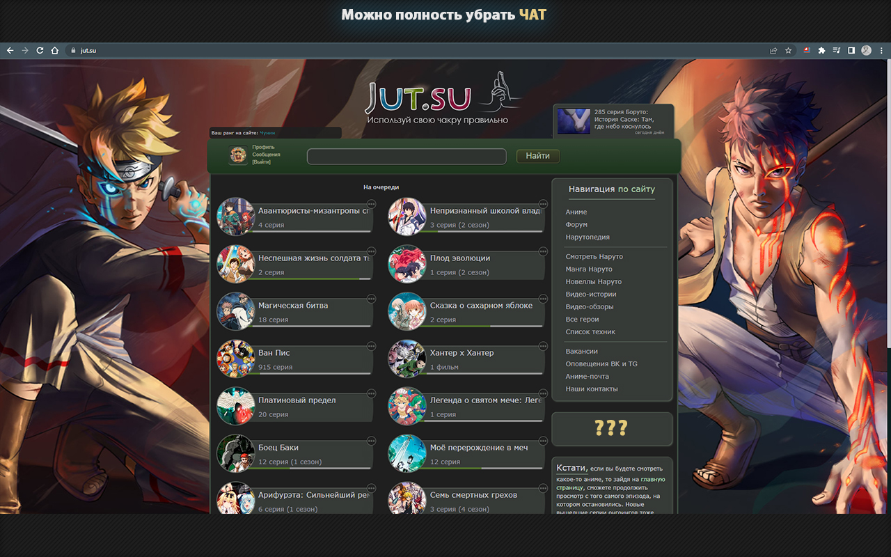Open options dots on Авантюристы-мизантропы card
891x557 pixels.
372,204
